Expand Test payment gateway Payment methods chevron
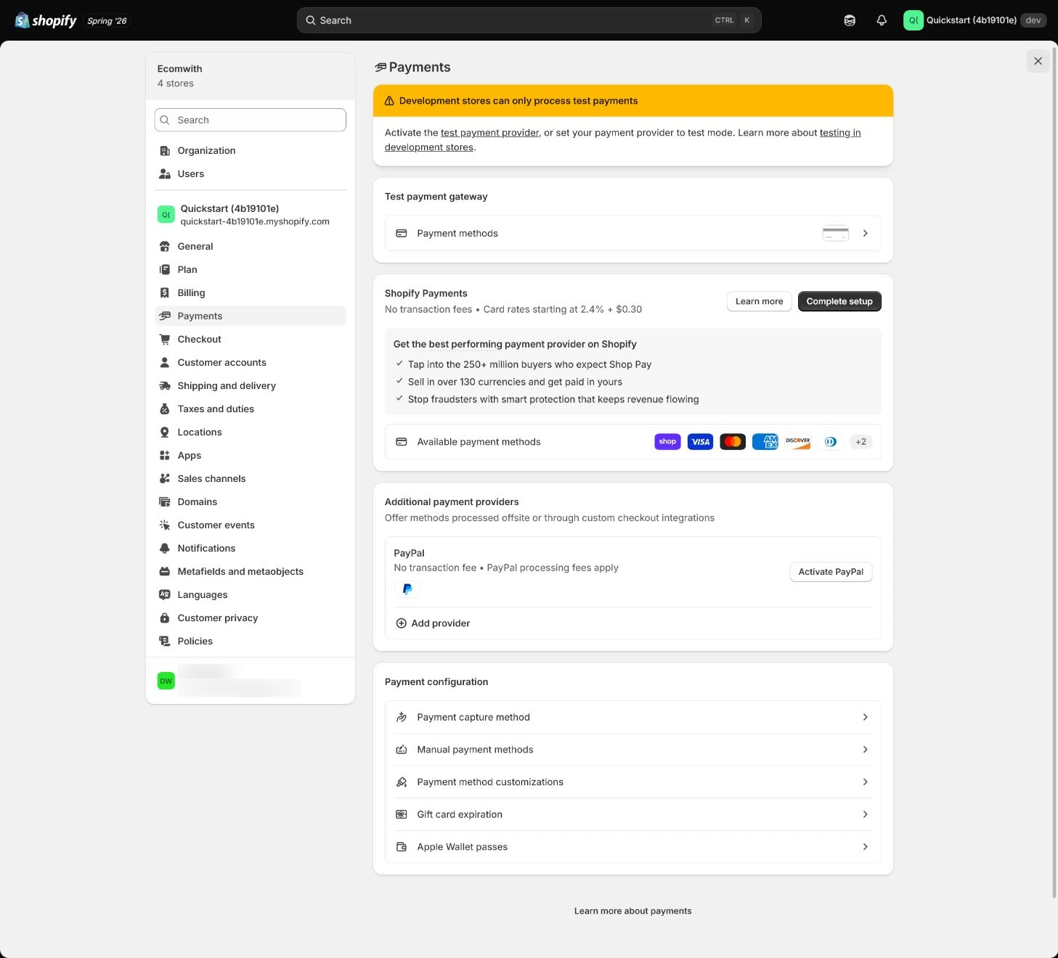Image resolution: width=1058 pixels, height=958 pixels. tap(866, 233)
